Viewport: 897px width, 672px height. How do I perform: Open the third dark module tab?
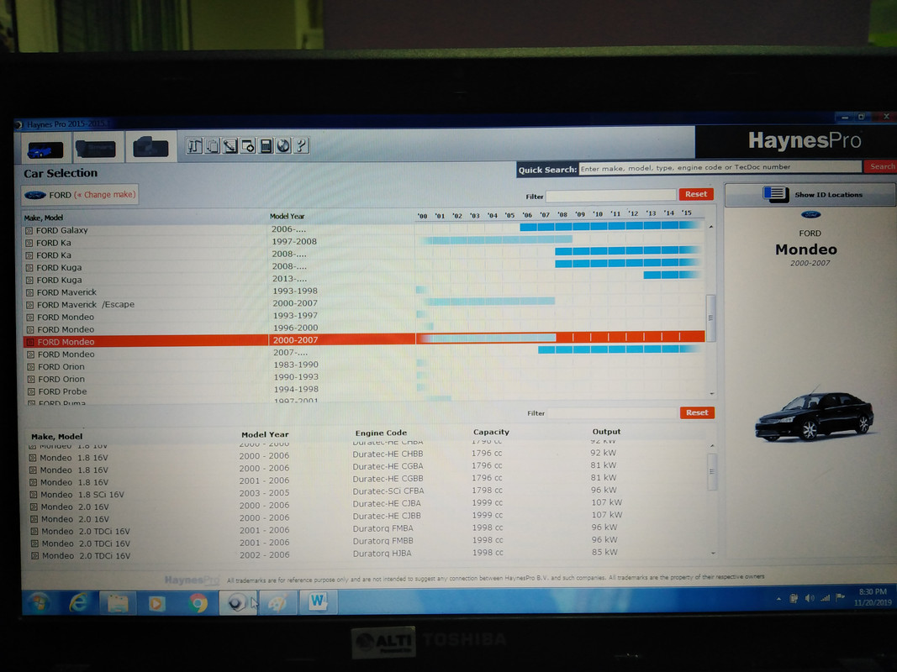click(150, 148)
